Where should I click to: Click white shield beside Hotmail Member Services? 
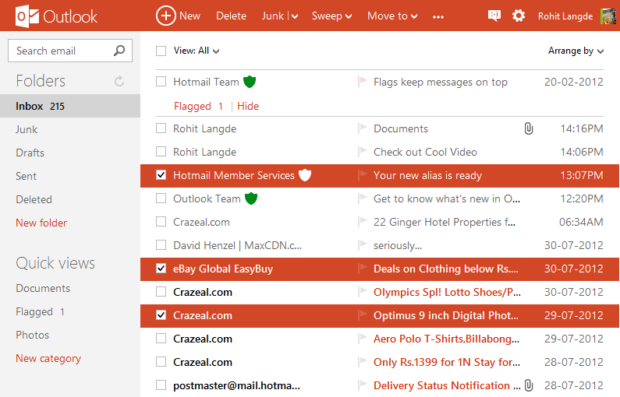pos(305,175)
